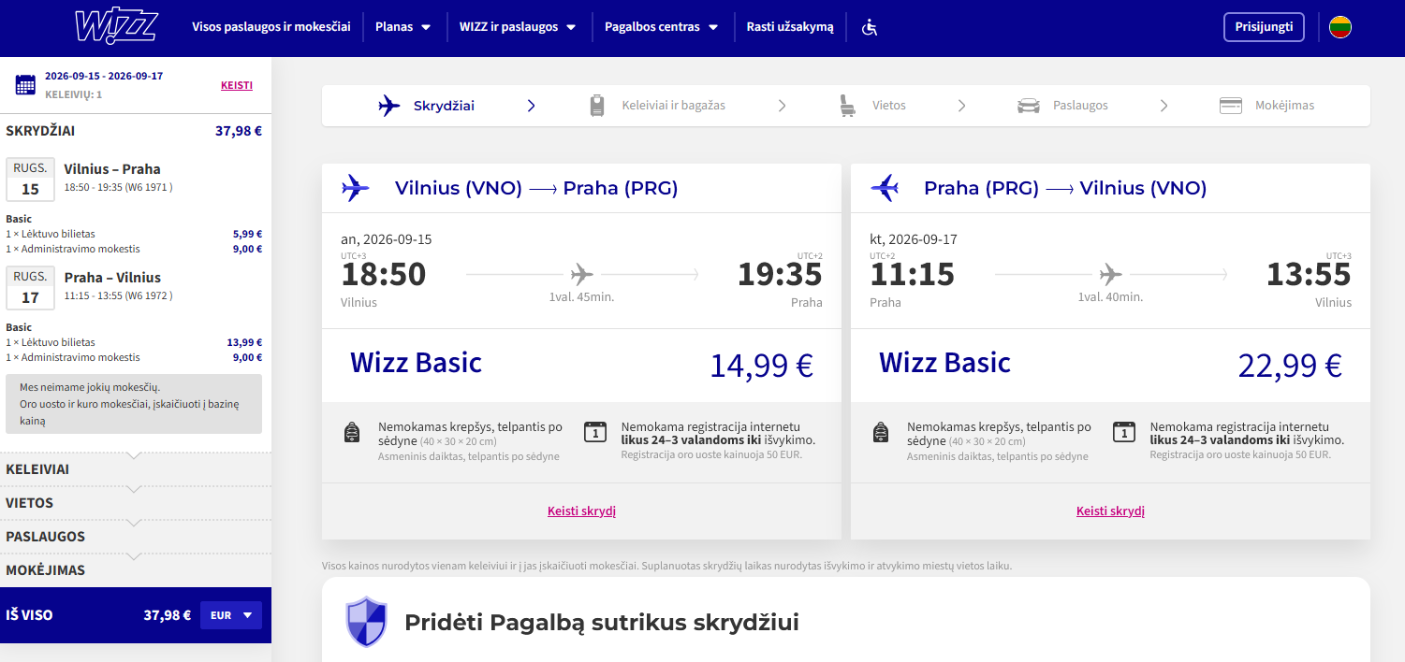Open the Planas dropdown menu
This screenshot has height=662, width=1405.
(x=403, y=27)
